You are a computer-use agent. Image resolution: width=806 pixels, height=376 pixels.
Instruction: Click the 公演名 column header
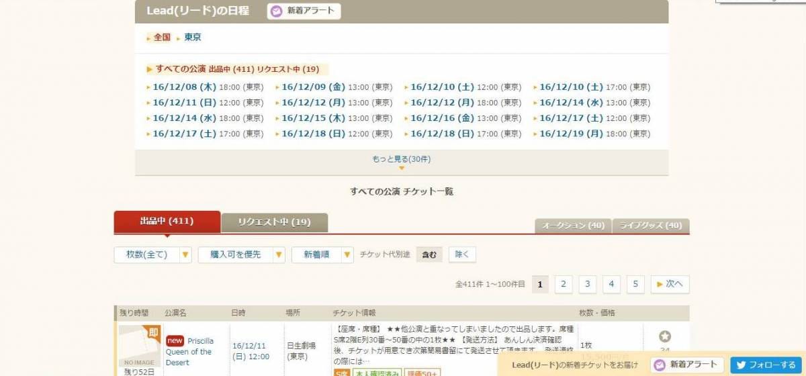pos(175,313)
